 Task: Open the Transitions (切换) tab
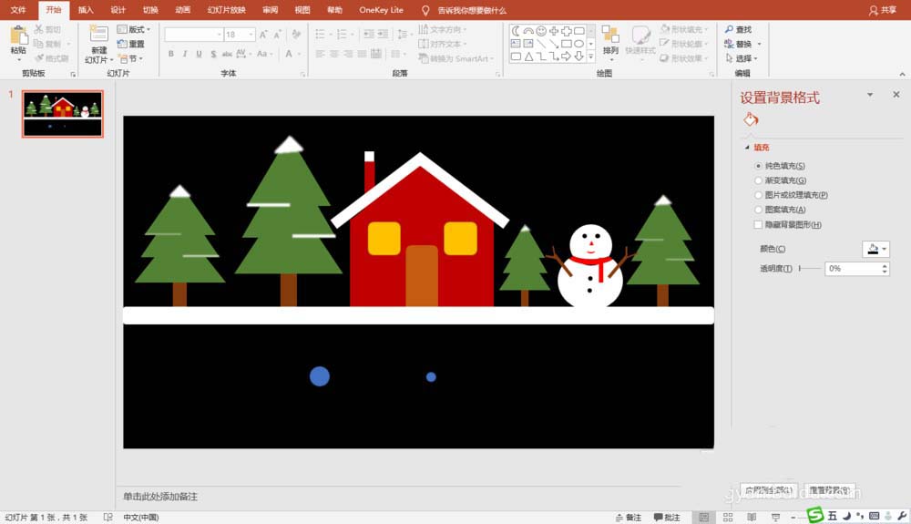point(150,10)
